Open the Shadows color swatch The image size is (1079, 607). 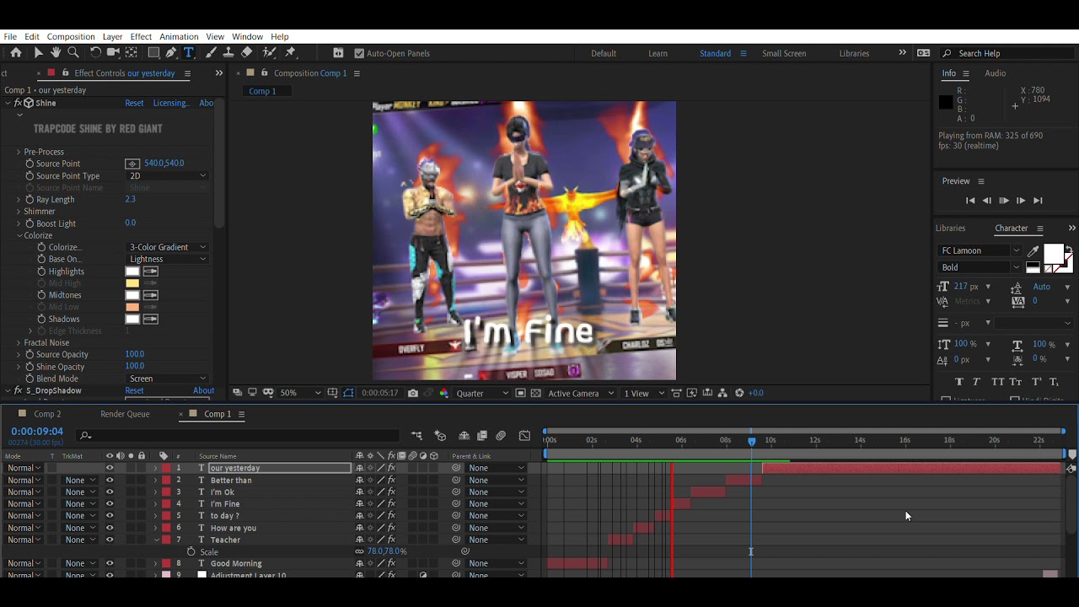pos(132,319)
